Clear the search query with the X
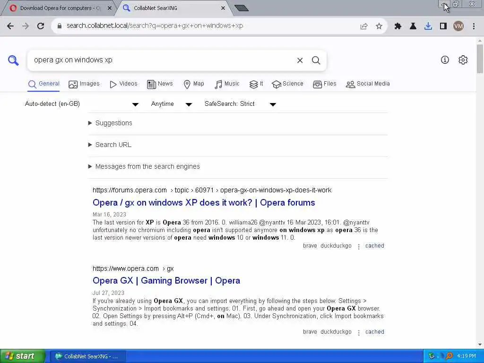 [x=300, y=60]
